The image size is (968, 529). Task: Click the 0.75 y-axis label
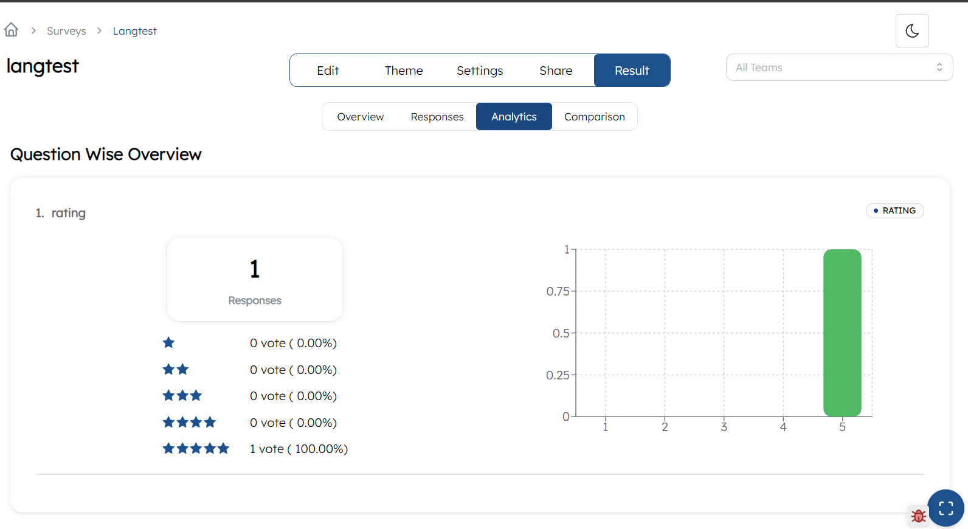(x=558, y=291)
